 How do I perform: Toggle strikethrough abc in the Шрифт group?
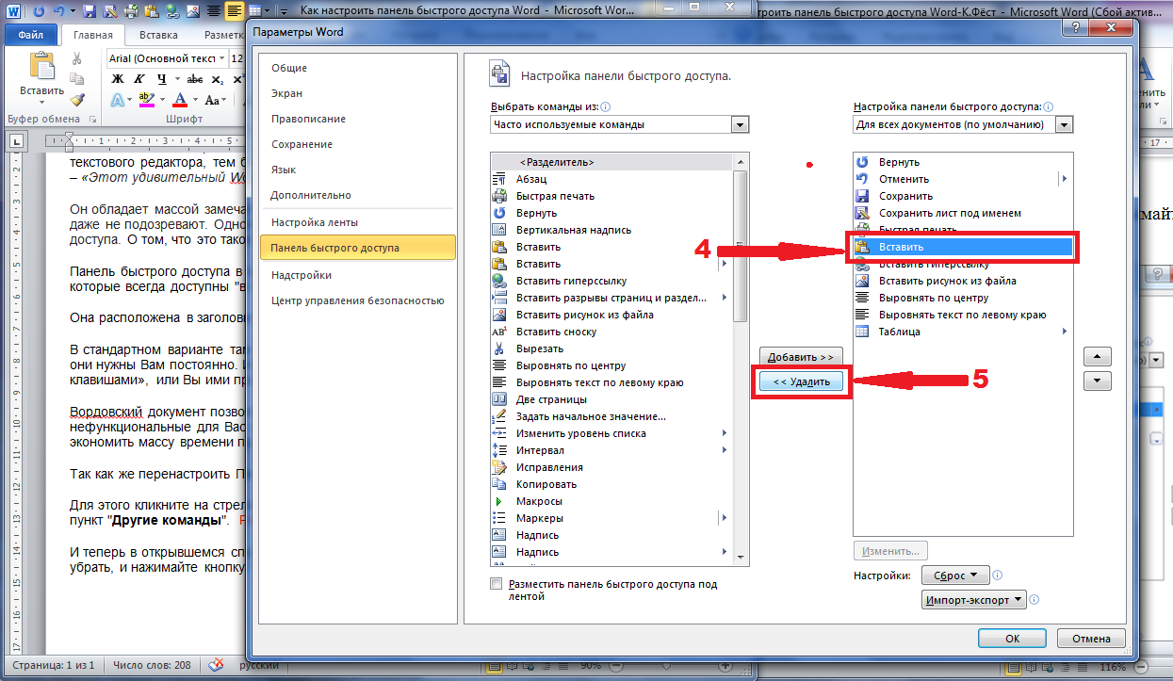[195, 79]
